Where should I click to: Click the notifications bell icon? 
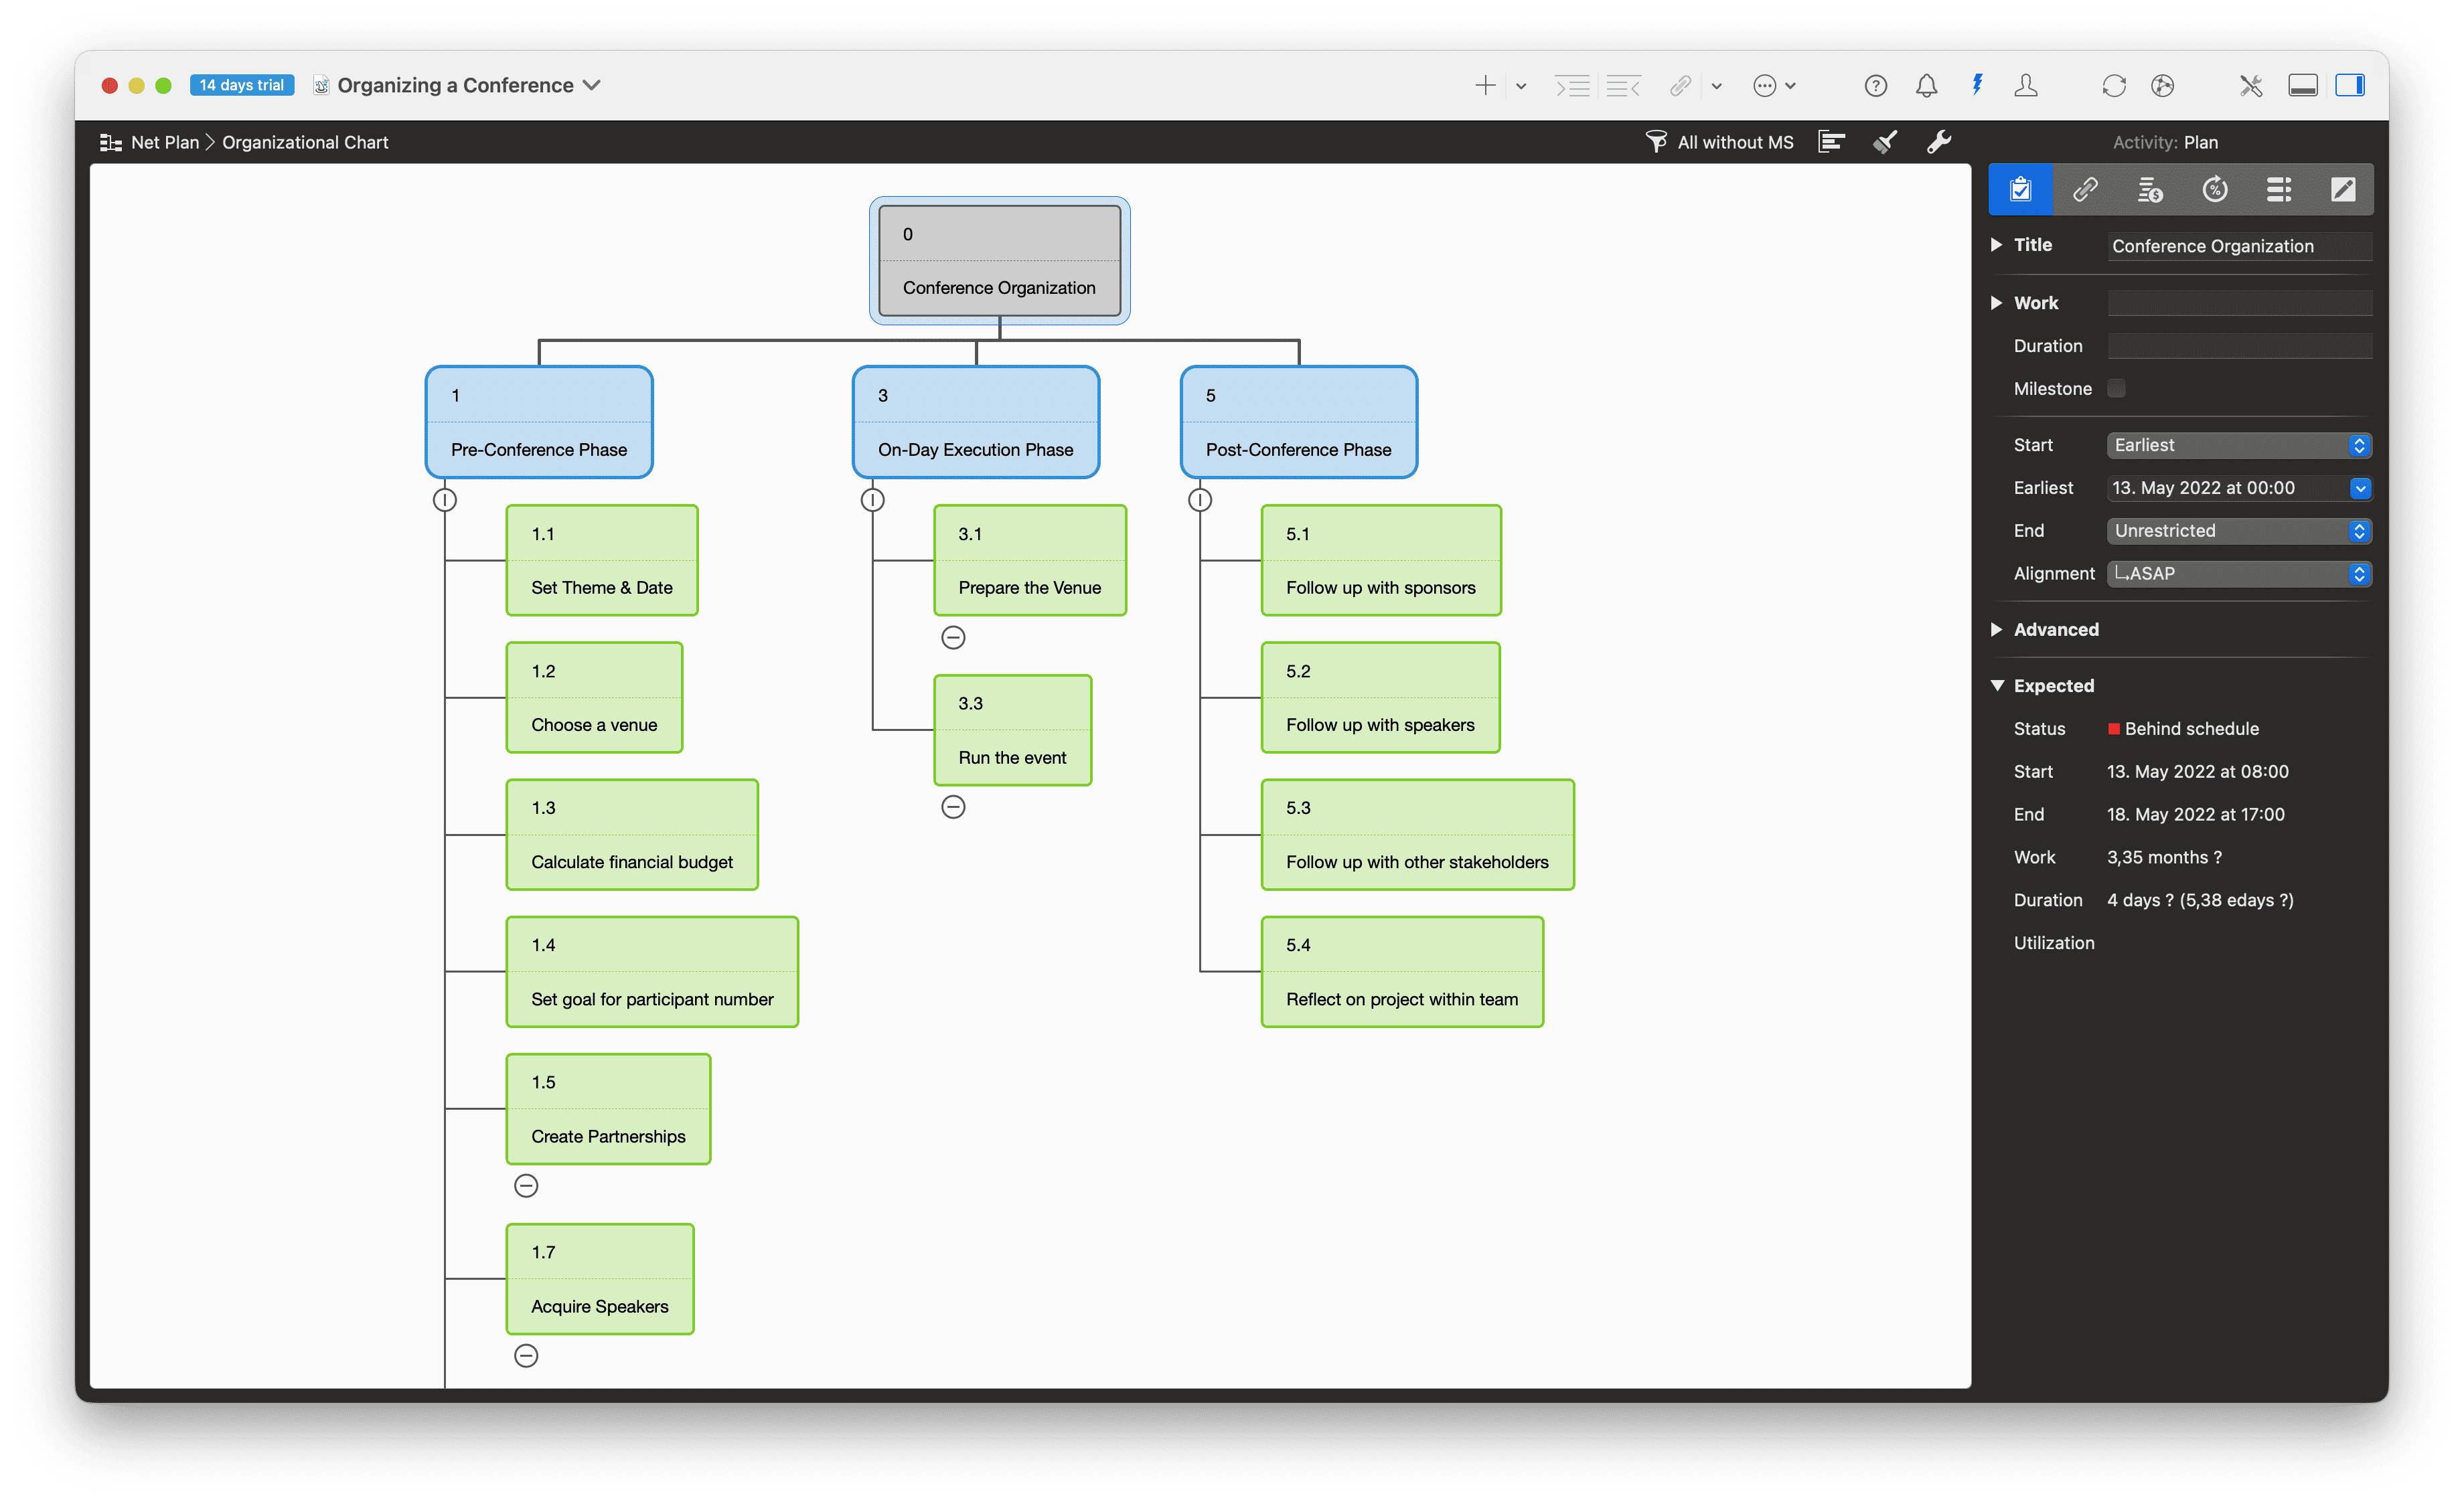pyautogui.click(x=1926, y=86)
